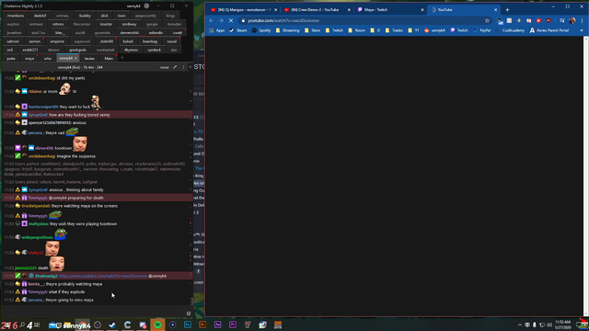
Task: Close the loading YouTube tab
Action: [495, 10]
